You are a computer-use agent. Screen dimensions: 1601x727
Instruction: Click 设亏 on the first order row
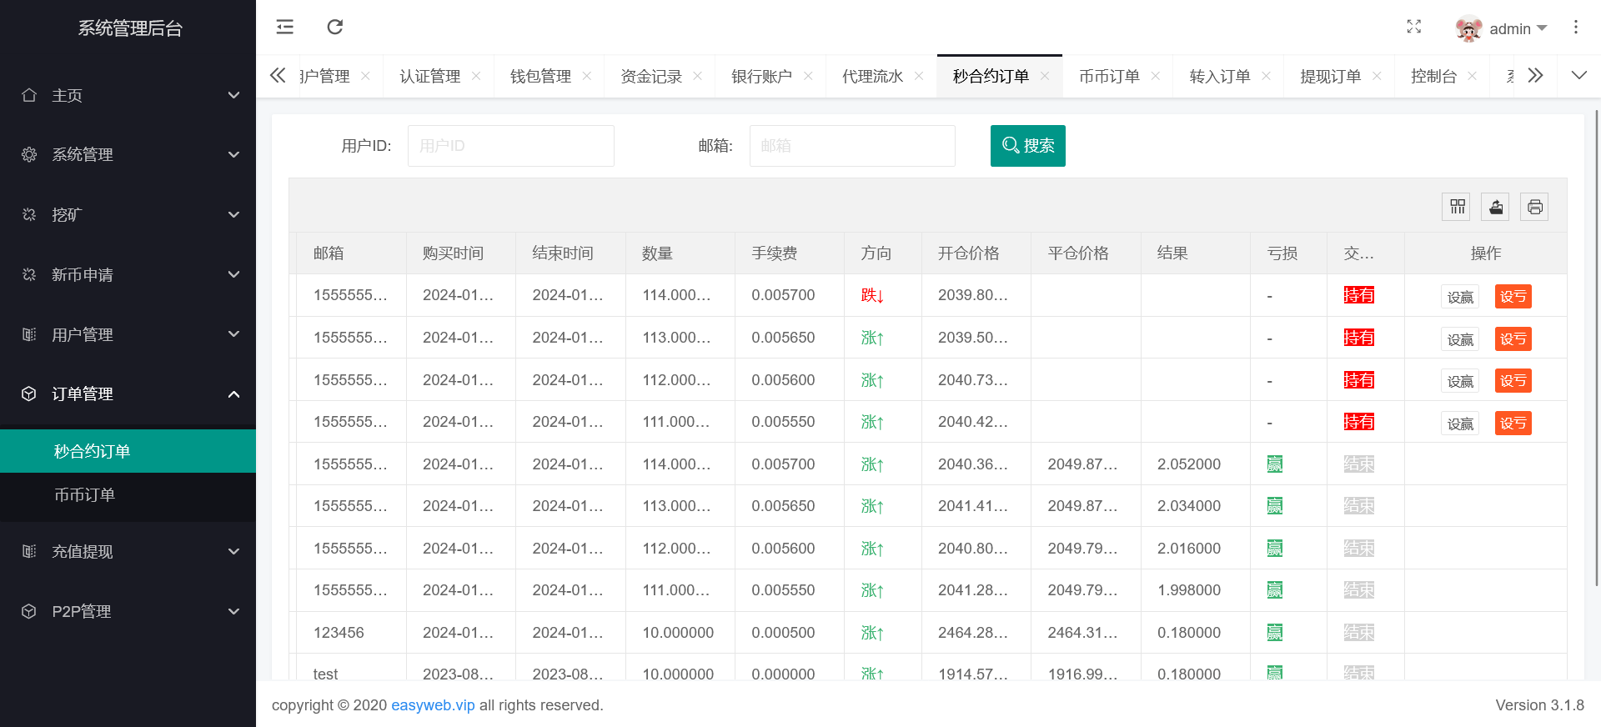1513,297
